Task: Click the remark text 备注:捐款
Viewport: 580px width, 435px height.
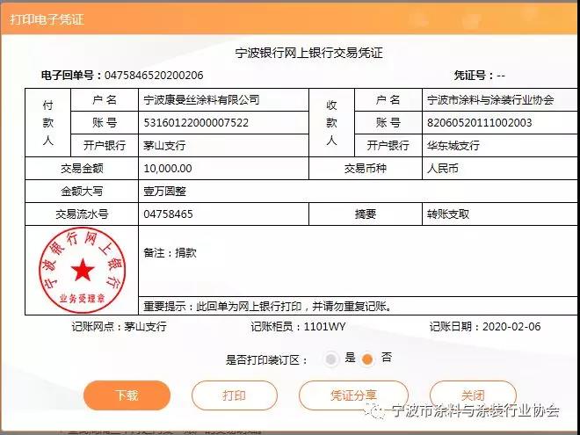Action: (x=170, y=252)
